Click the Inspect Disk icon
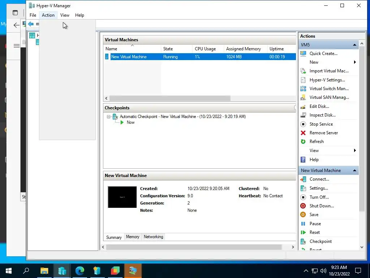The width and height of the screenshot is (370, 278). click(x=303, y=115)
